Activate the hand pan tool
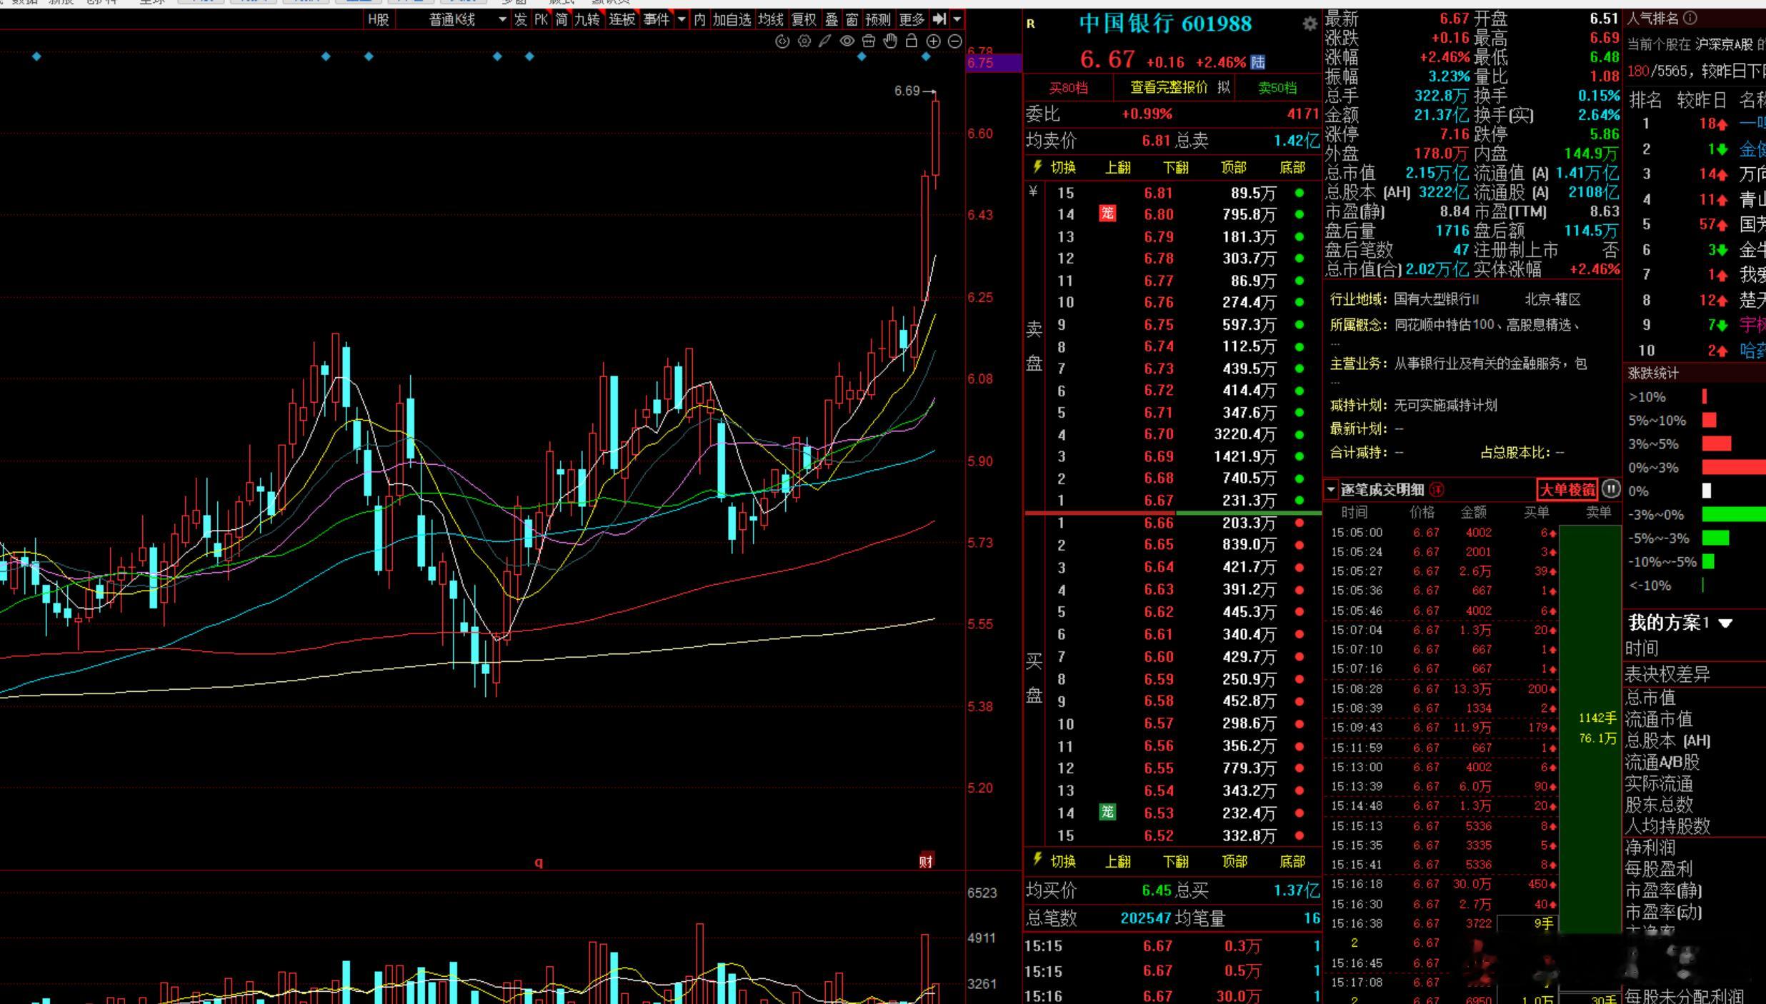The width and height of the screenshot is (1766, 1004). [890, 41]
